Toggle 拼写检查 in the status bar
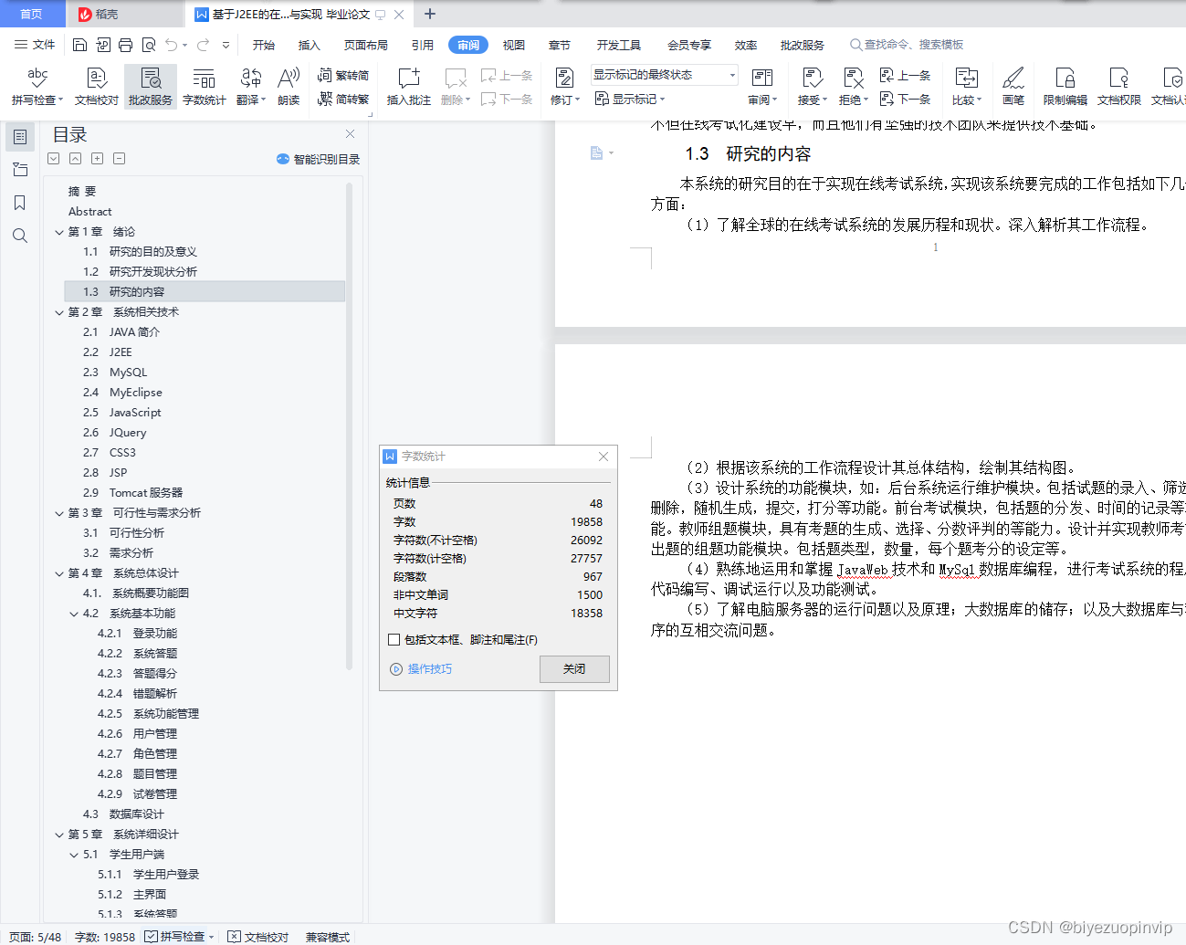 coord(178,937)
